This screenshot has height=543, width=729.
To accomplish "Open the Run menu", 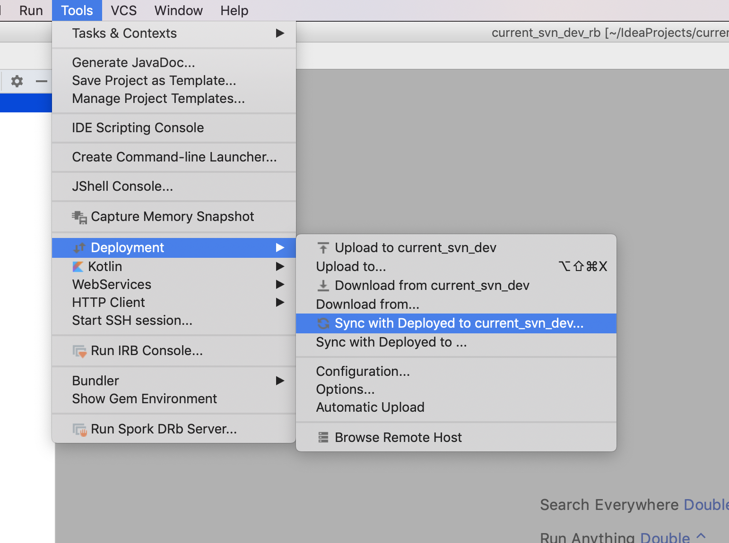I will 31,10.
